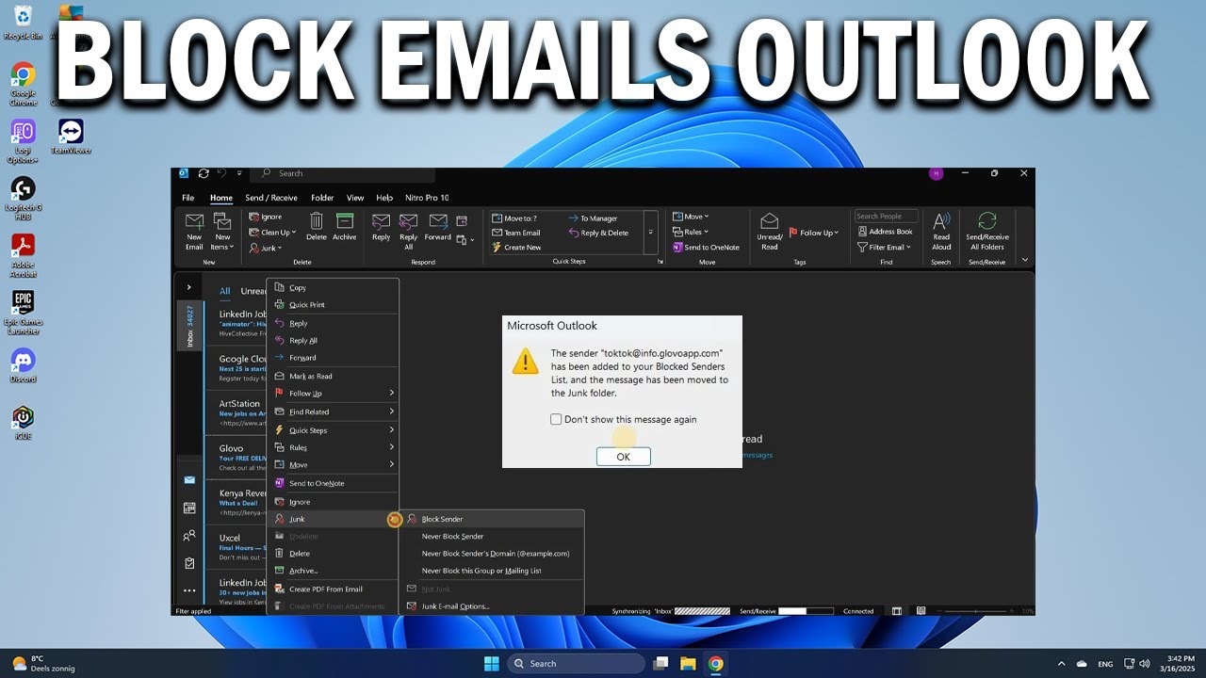The height and width of the screenshot is (678, 1206).
Task: Open Junk E-mail Options in the submenu
Action: point(492,606)
